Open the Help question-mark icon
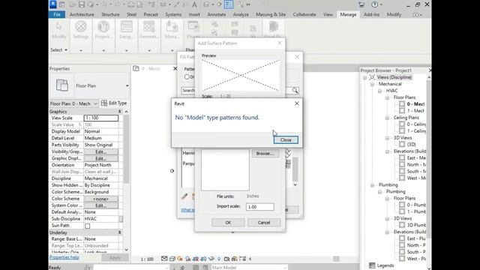Screen dimensions: 480x270 374,4
